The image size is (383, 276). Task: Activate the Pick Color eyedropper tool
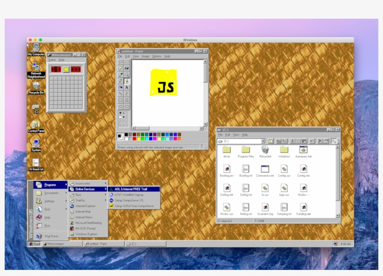click(121, 75)
